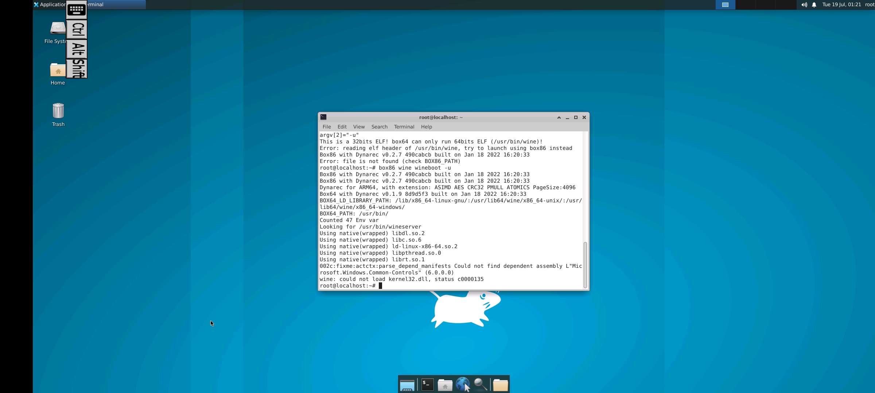The width and height of the screenshot is (875, 393).
Task: Open the notifications bell icon
Action: point(814,5)
